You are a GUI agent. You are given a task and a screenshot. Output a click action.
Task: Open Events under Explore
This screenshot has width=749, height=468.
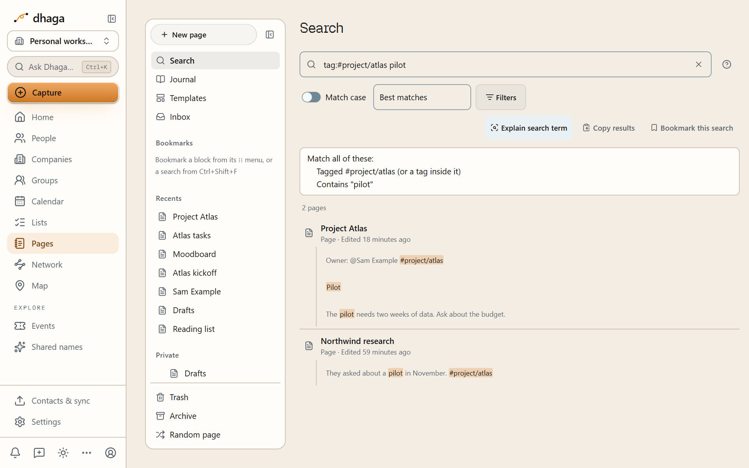pyautogui.click(x=63, y=326)
